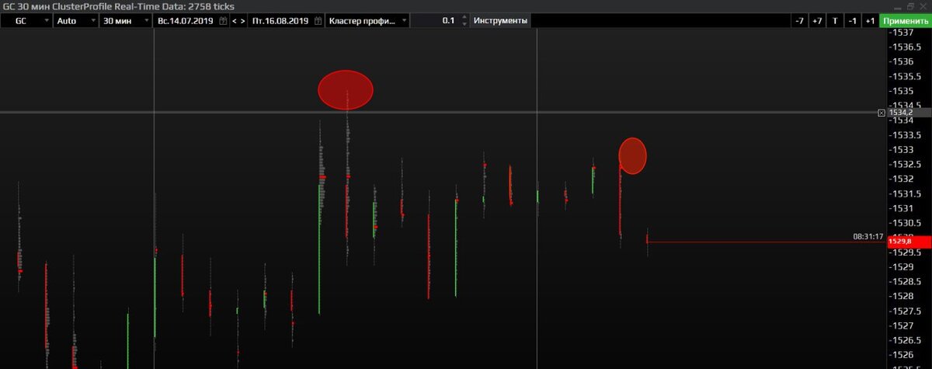Increase the 0.1 step with up arrow
The width and height of the screenshot is (932, 369).
pos(464,17)
